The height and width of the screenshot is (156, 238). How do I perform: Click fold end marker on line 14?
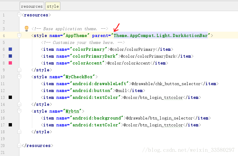coord(19,104)
